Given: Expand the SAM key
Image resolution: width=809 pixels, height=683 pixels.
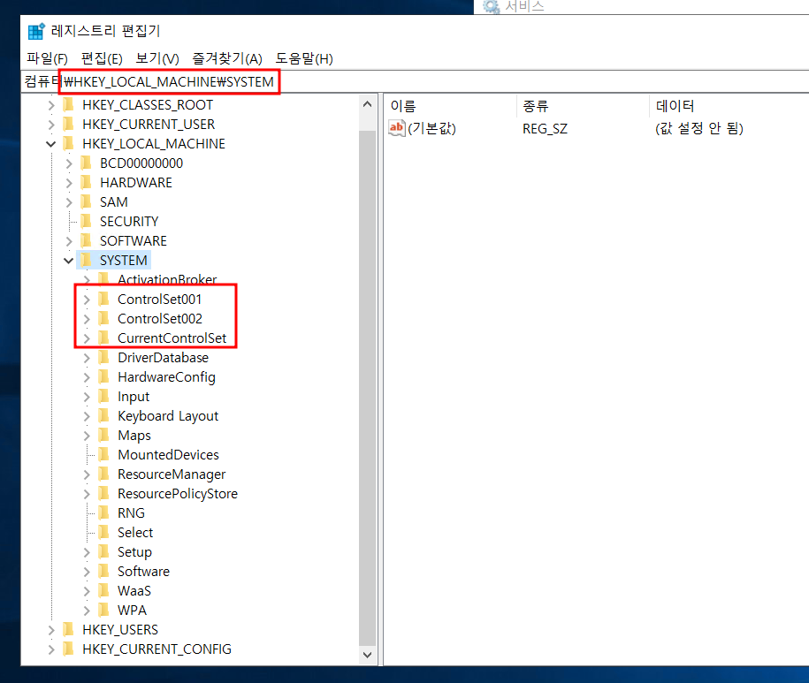Looking at the screenshot, I should click(69, 202).
